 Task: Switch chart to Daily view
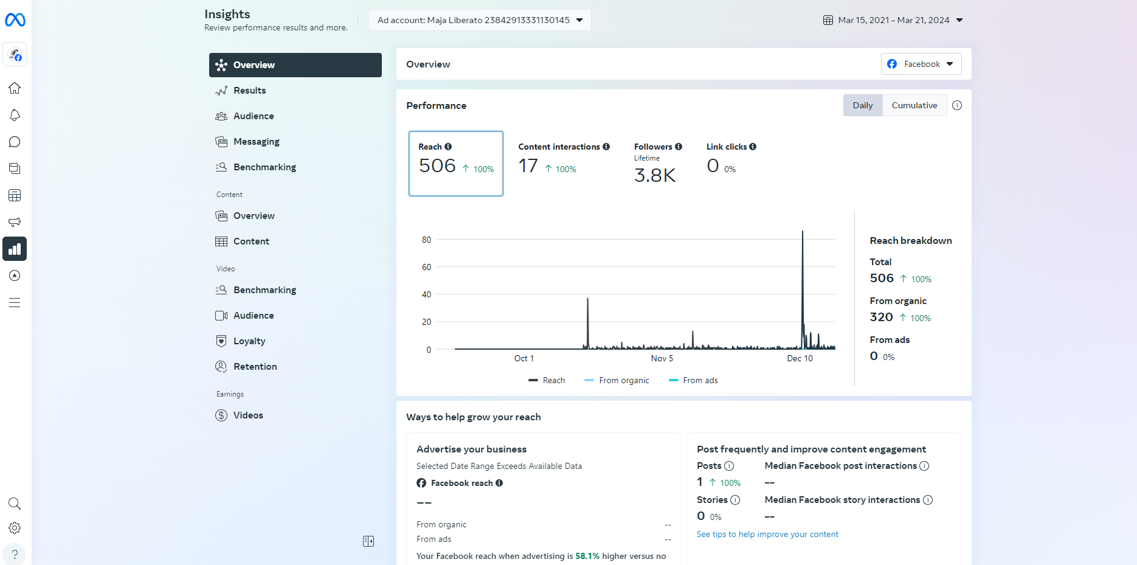click(x=863, y=105)
